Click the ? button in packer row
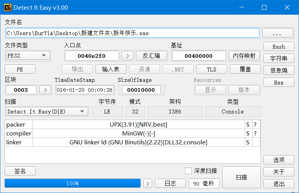Viewport: 299px width, 193px height. click(x=256, y=124)
